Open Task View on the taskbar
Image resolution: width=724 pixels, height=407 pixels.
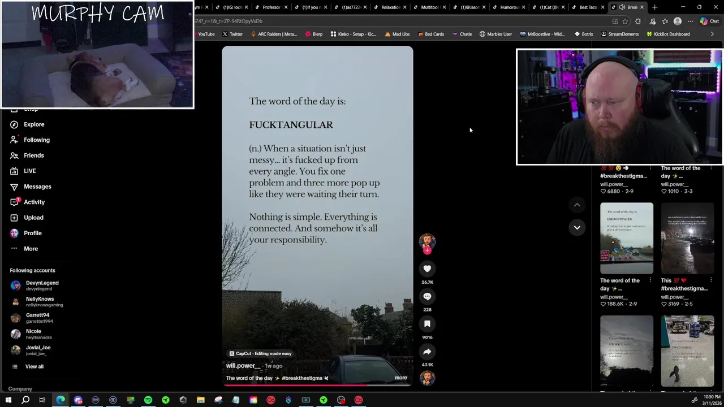coord(42,400)
